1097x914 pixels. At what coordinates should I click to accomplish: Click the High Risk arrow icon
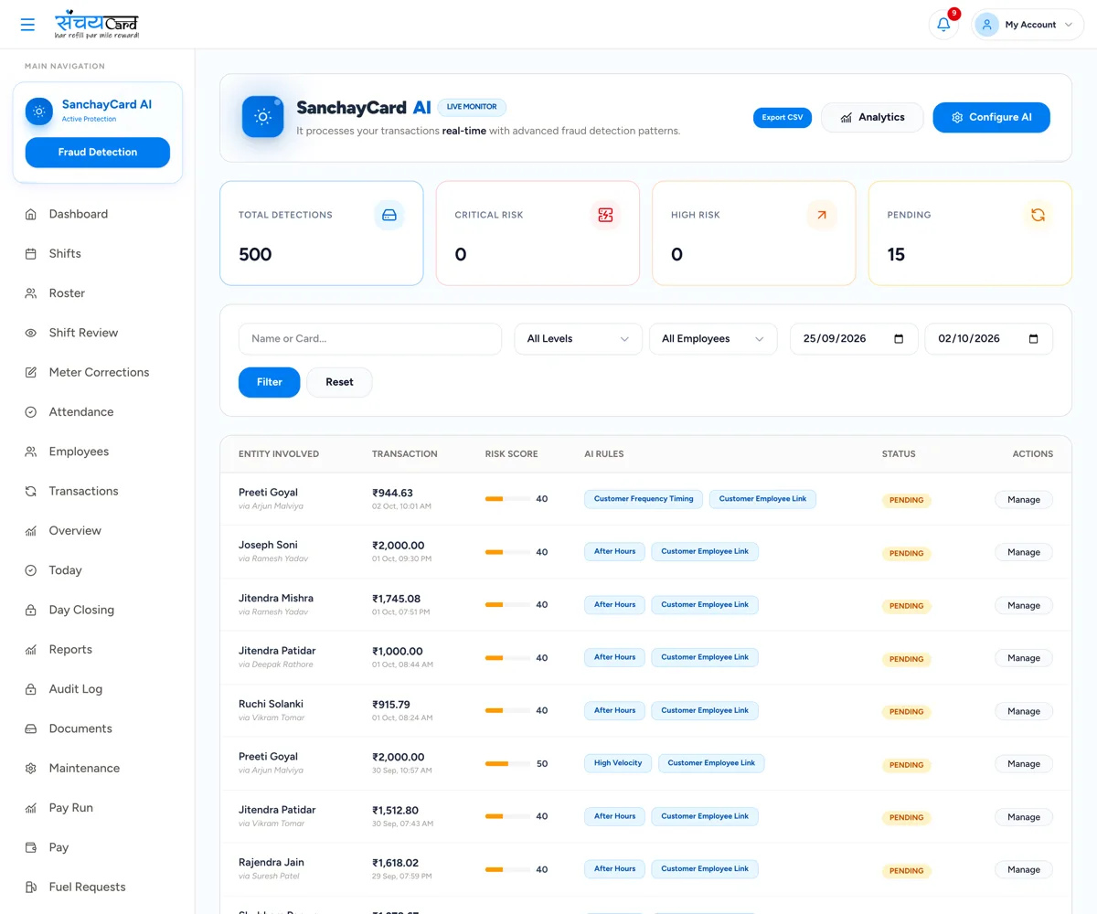821,215
